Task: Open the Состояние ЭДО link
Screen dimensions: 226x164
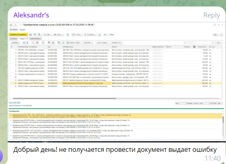Action: (15, 102)
